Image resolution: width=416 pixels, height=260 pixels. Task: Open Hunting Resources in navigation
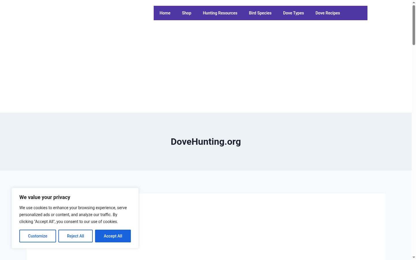click(x=220, y=13)
